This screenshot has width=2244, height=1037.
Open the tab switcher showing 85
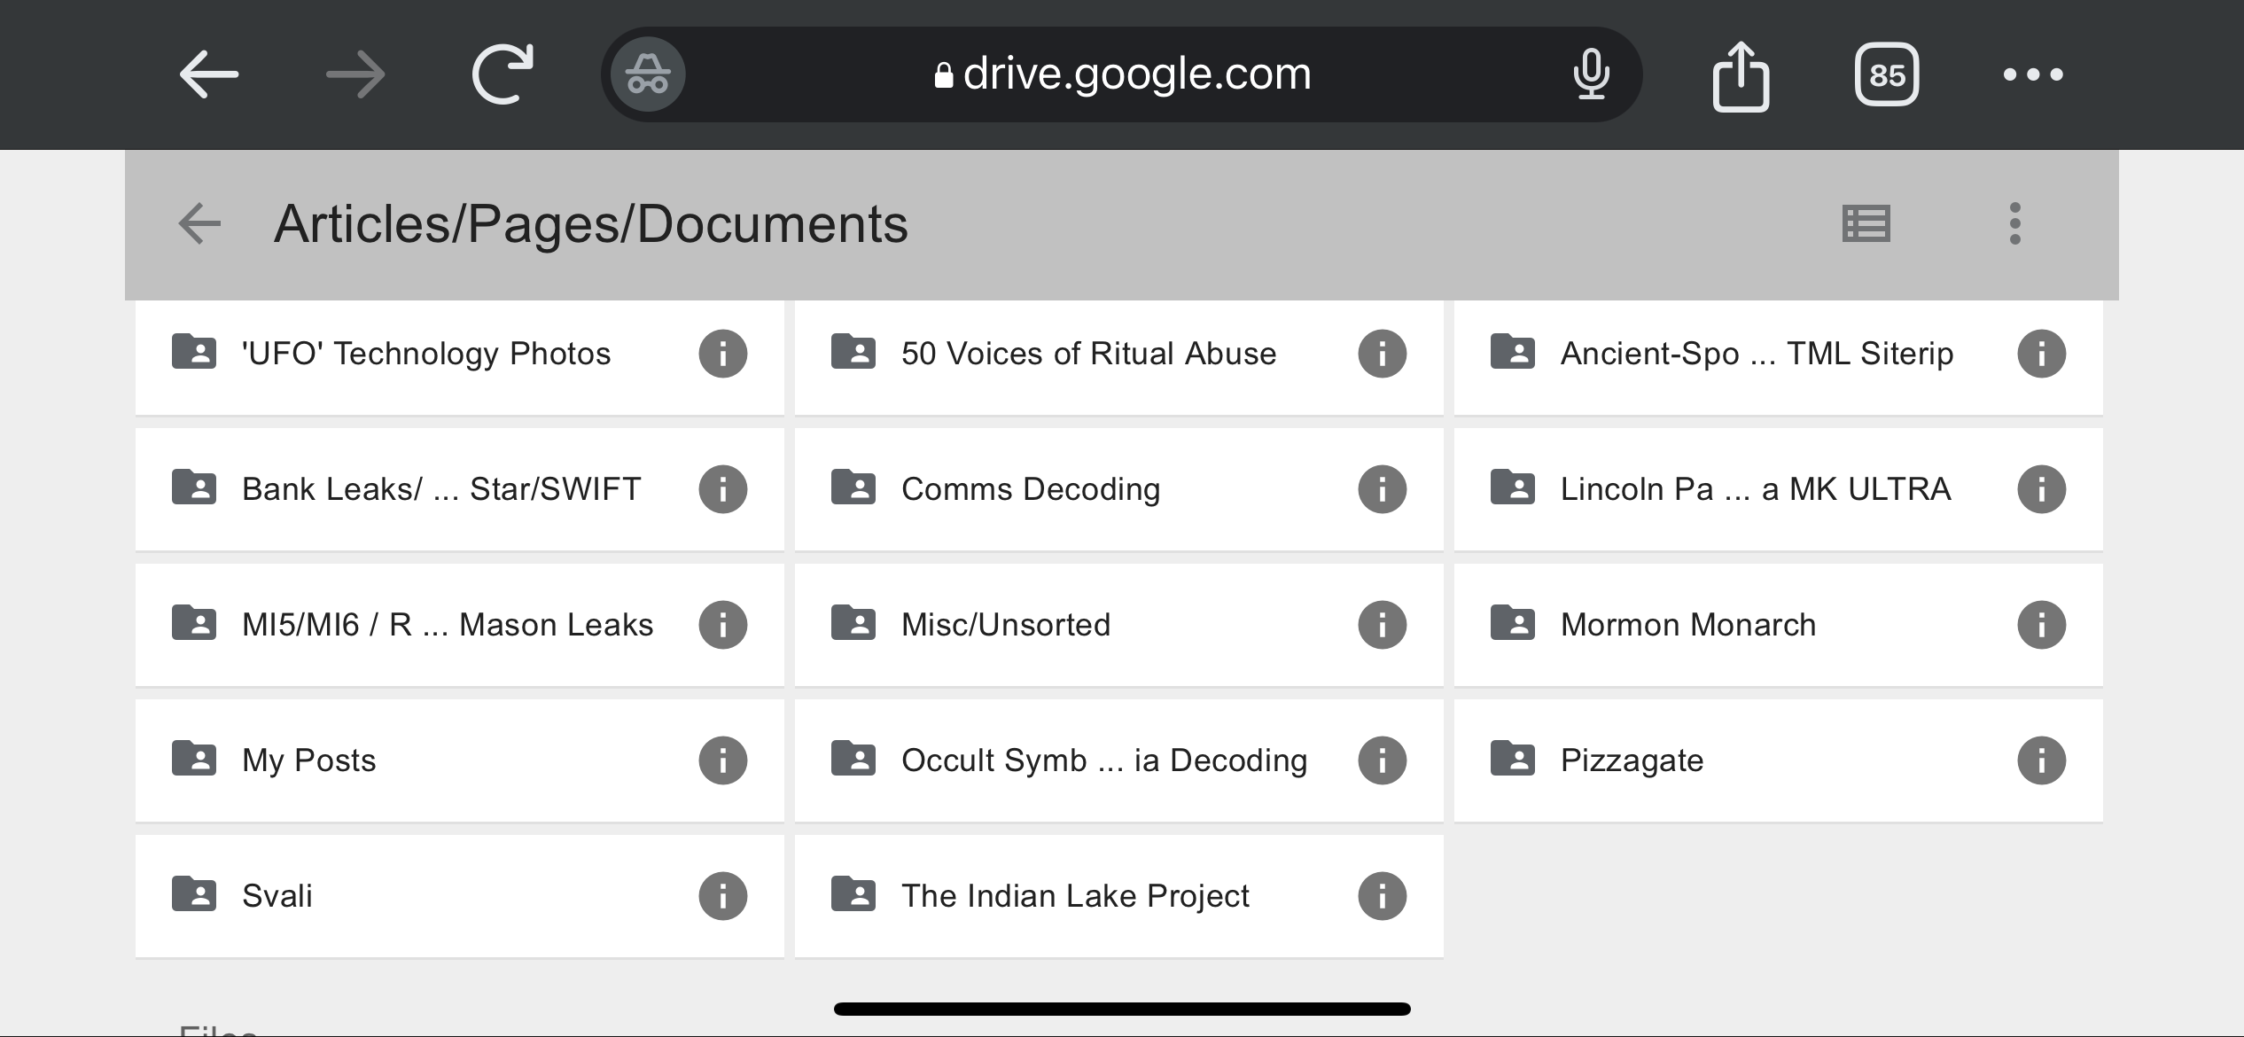coord(1886,74)
